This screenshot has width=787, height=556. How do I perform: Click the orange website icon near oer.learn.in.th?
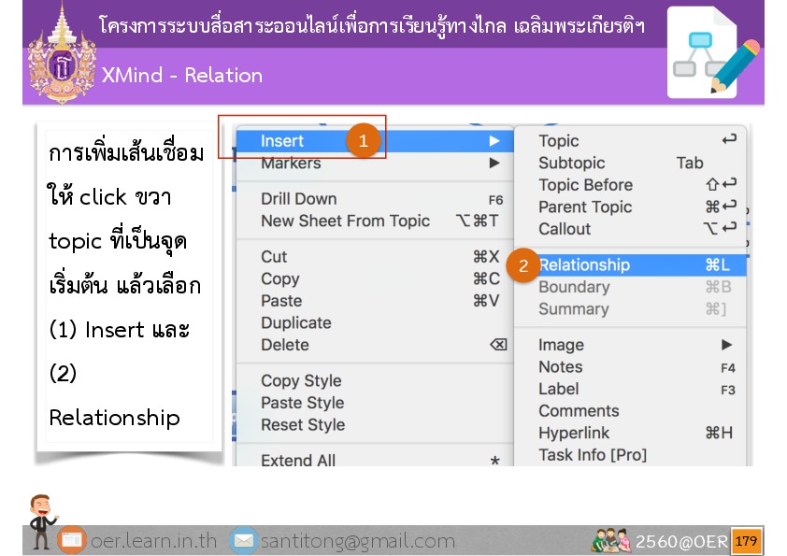pyautogui.click(x=72, y=541)
